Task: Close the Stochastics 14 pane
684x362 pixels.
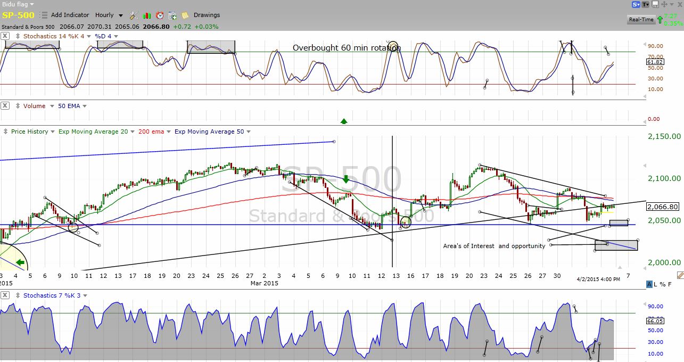Action: pos(5,36)
